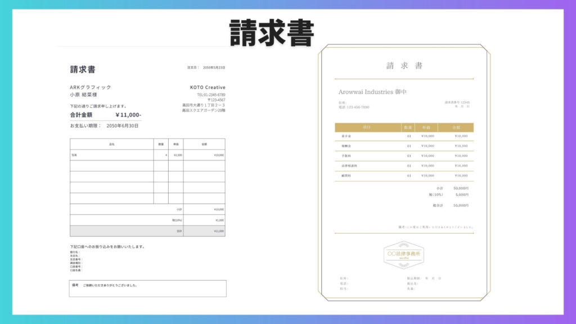Select the 総合計 55,000円 total
The height and width of the screenshot is (324, 576).
point(452,205)
